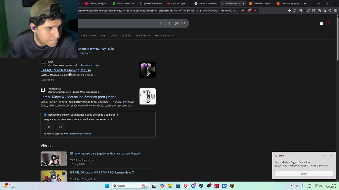Dismiss the amazon.com opinion card
339x190 pixels.
152,115
